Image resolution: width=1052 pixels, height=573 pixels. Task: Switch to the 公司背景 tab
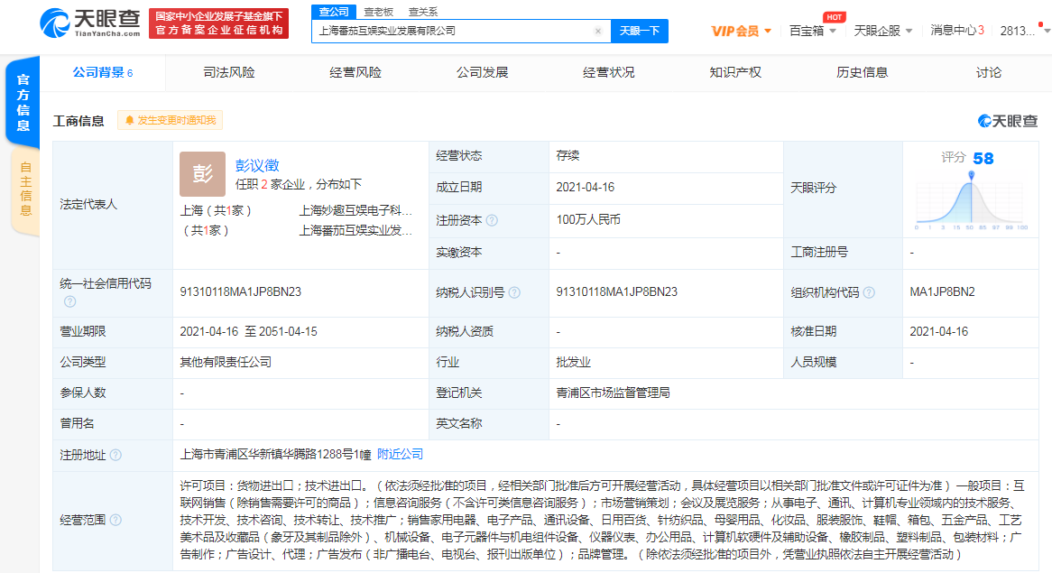[103, 72]
